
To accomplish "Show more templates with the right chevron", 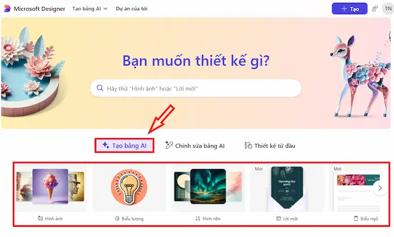I will click(x=380, y=188).
